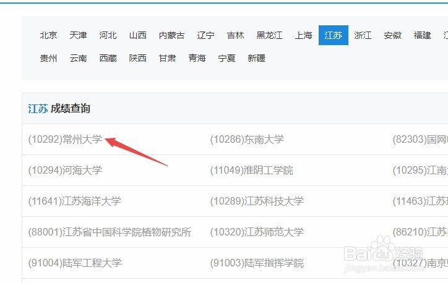
Task: Select (88001)江苏省中国科学院植物研究所 link
Action: [110, 232]
